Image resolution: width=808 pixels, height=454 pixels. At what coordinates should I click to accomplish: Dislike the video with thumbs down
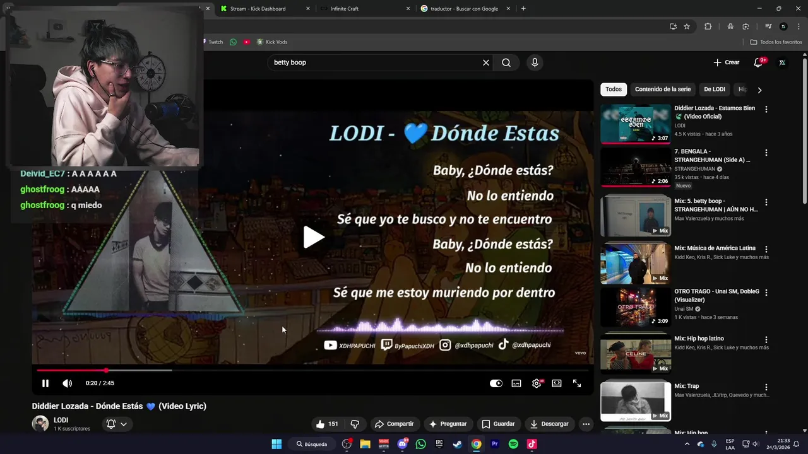click(355, 424)
